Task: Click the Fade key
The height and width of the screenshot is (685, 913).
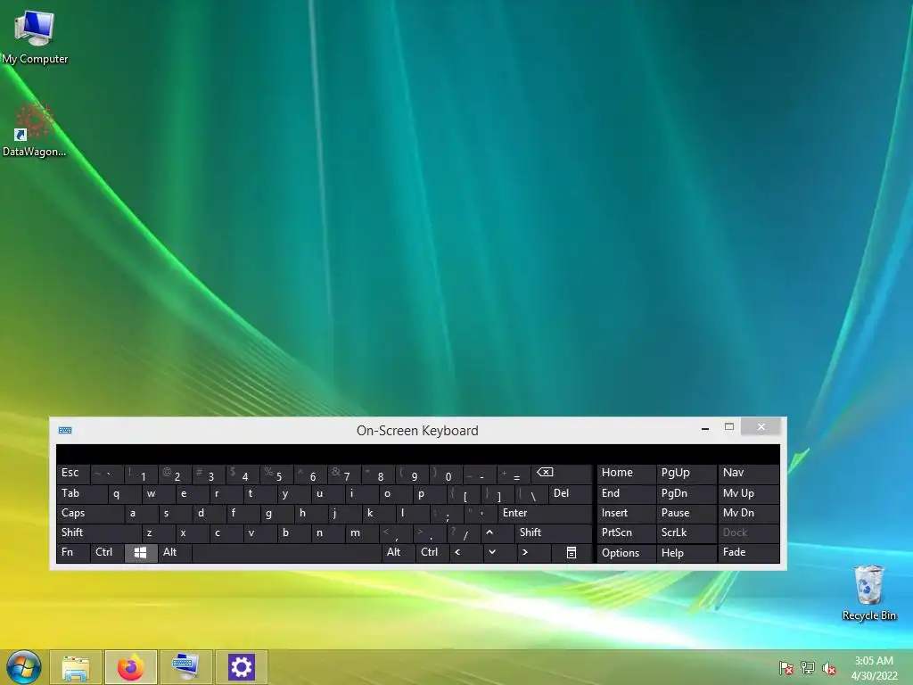Action: (x=749, y=553)
